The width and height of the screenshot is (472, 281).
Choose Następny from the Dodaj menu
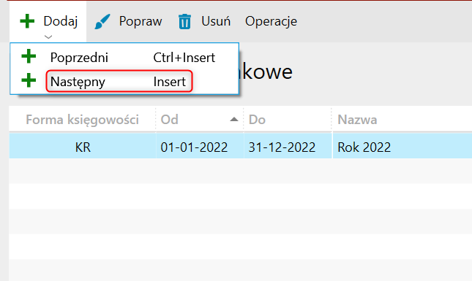coord(124,81)
